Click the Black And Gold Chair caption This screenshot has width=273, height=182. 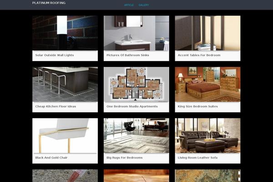(x=51, y=157)
